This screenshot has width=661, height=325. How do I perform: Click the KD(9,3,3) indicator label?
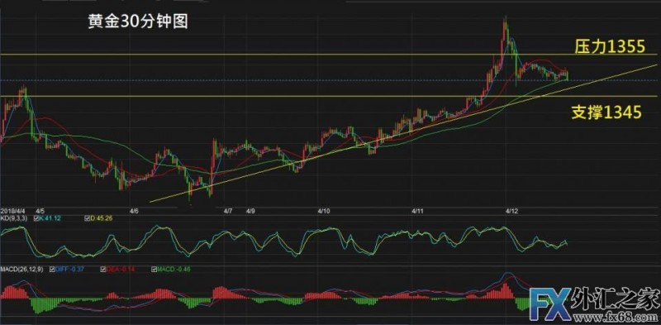15,218
